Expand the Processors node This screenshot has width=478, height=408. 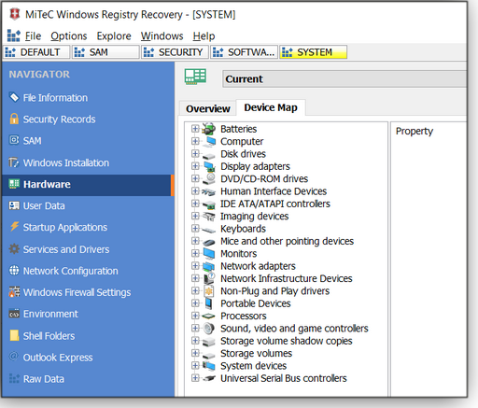coord(195,316)
